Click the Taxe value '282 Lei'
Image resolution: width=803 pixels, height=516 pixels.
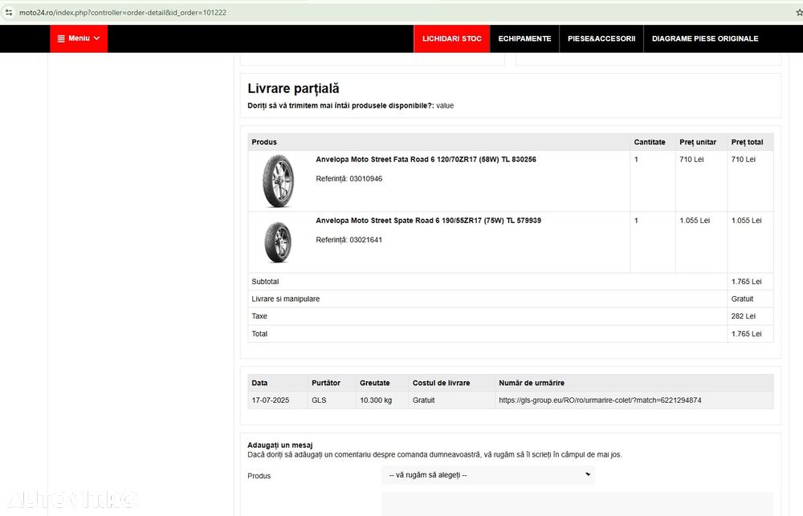click(743, 316)
